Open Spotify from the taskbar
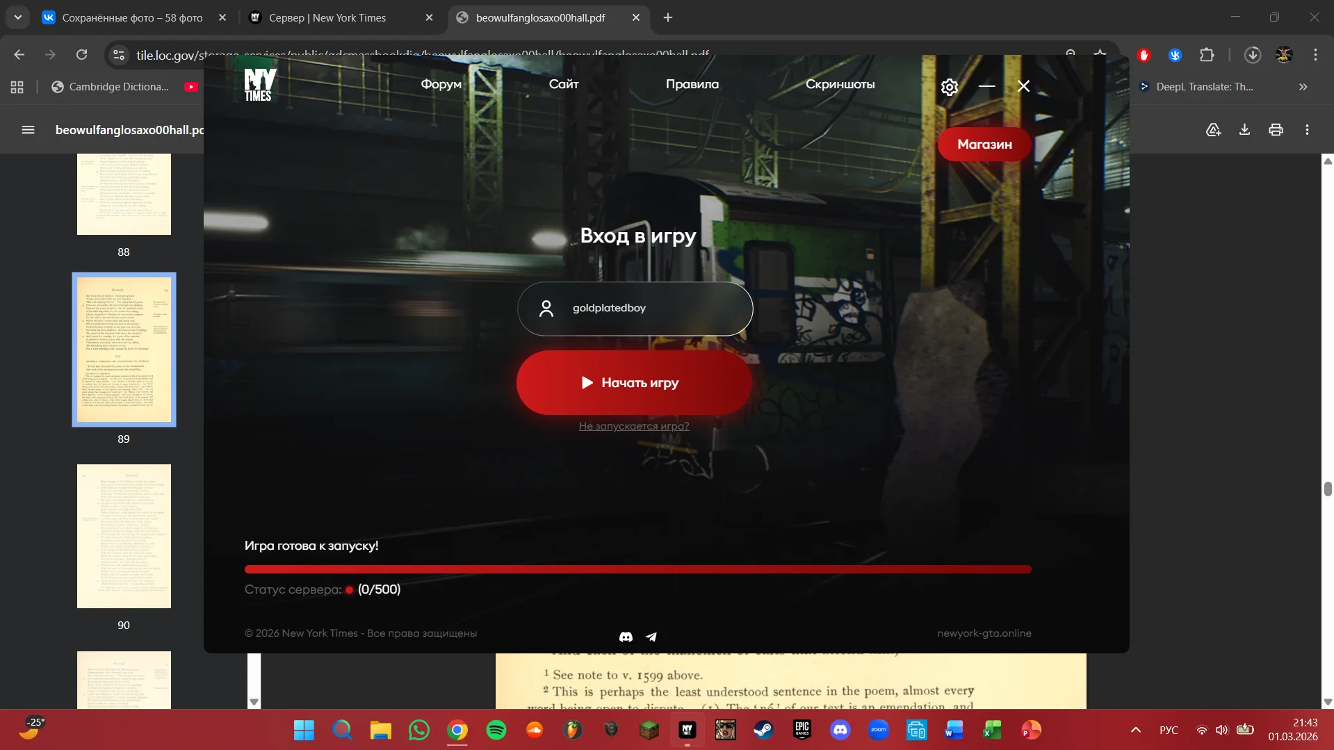The image size is (1334, 750). coord(496,730)
